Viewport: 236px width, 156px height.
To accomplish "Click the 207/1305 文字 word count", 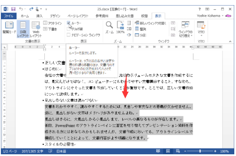I will (x=32, y=151).
